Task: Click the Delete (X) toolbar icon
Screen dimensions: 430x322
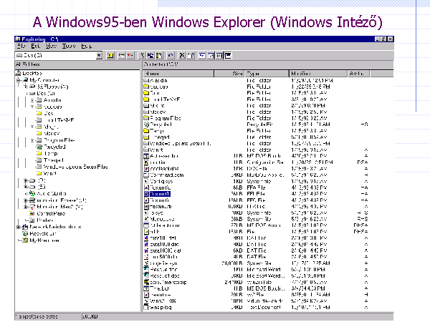Action: coord(183,55)
